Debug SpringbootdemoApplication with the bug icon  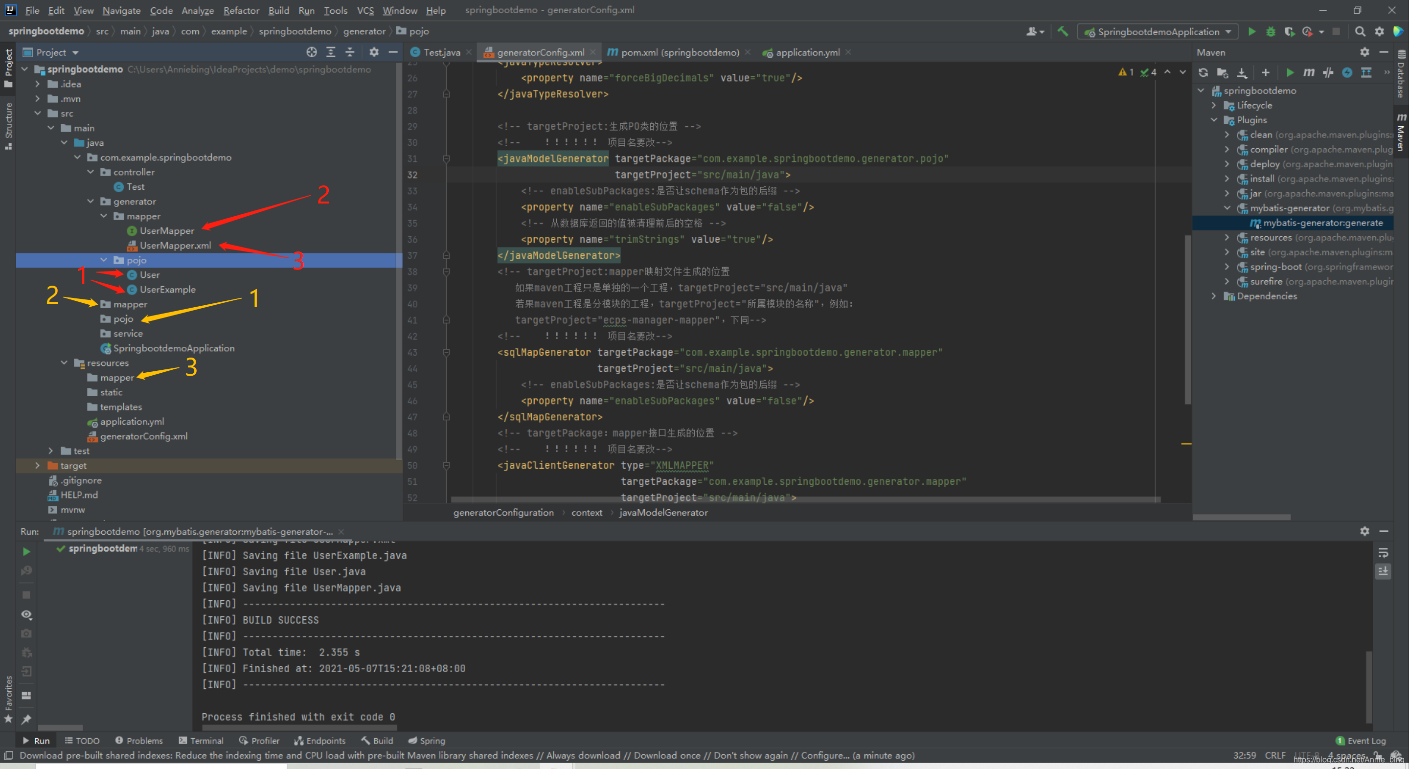pyautogui.click(x=1270, y=32)
